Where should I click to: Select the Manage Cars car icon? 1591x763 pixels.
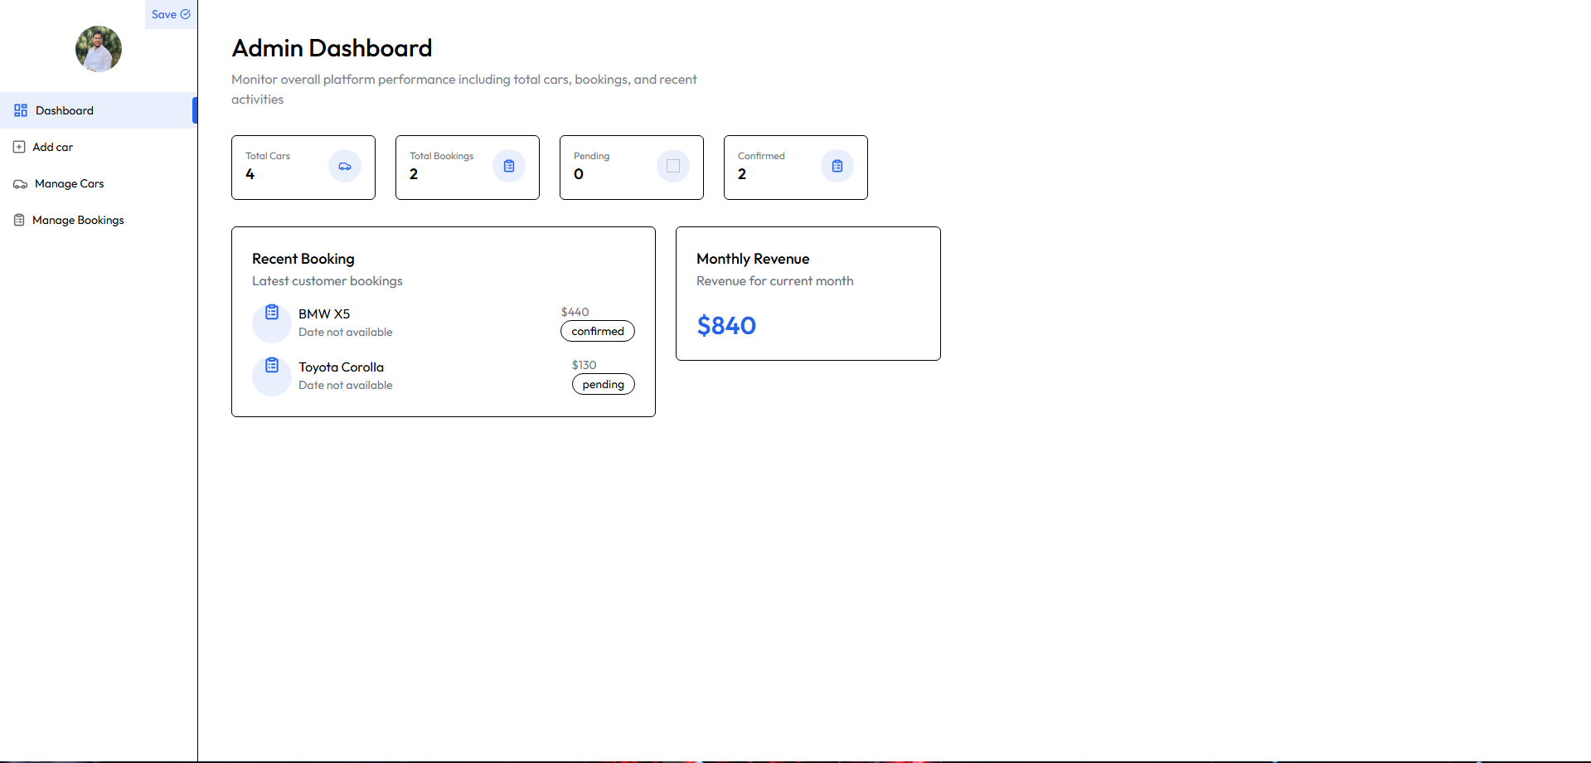20,183
